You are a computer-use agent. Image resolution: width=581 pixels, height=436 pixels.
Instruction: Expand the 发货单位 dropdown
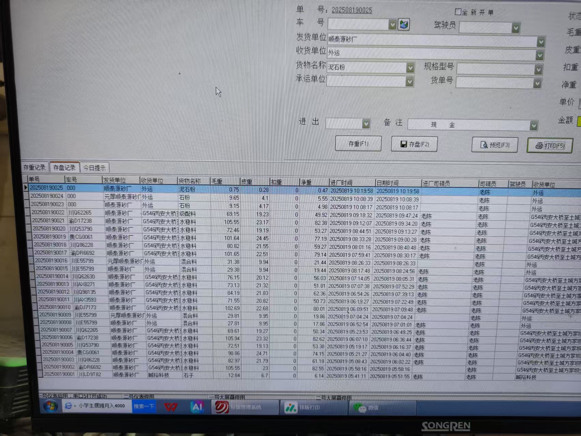(x=540, y=42)
